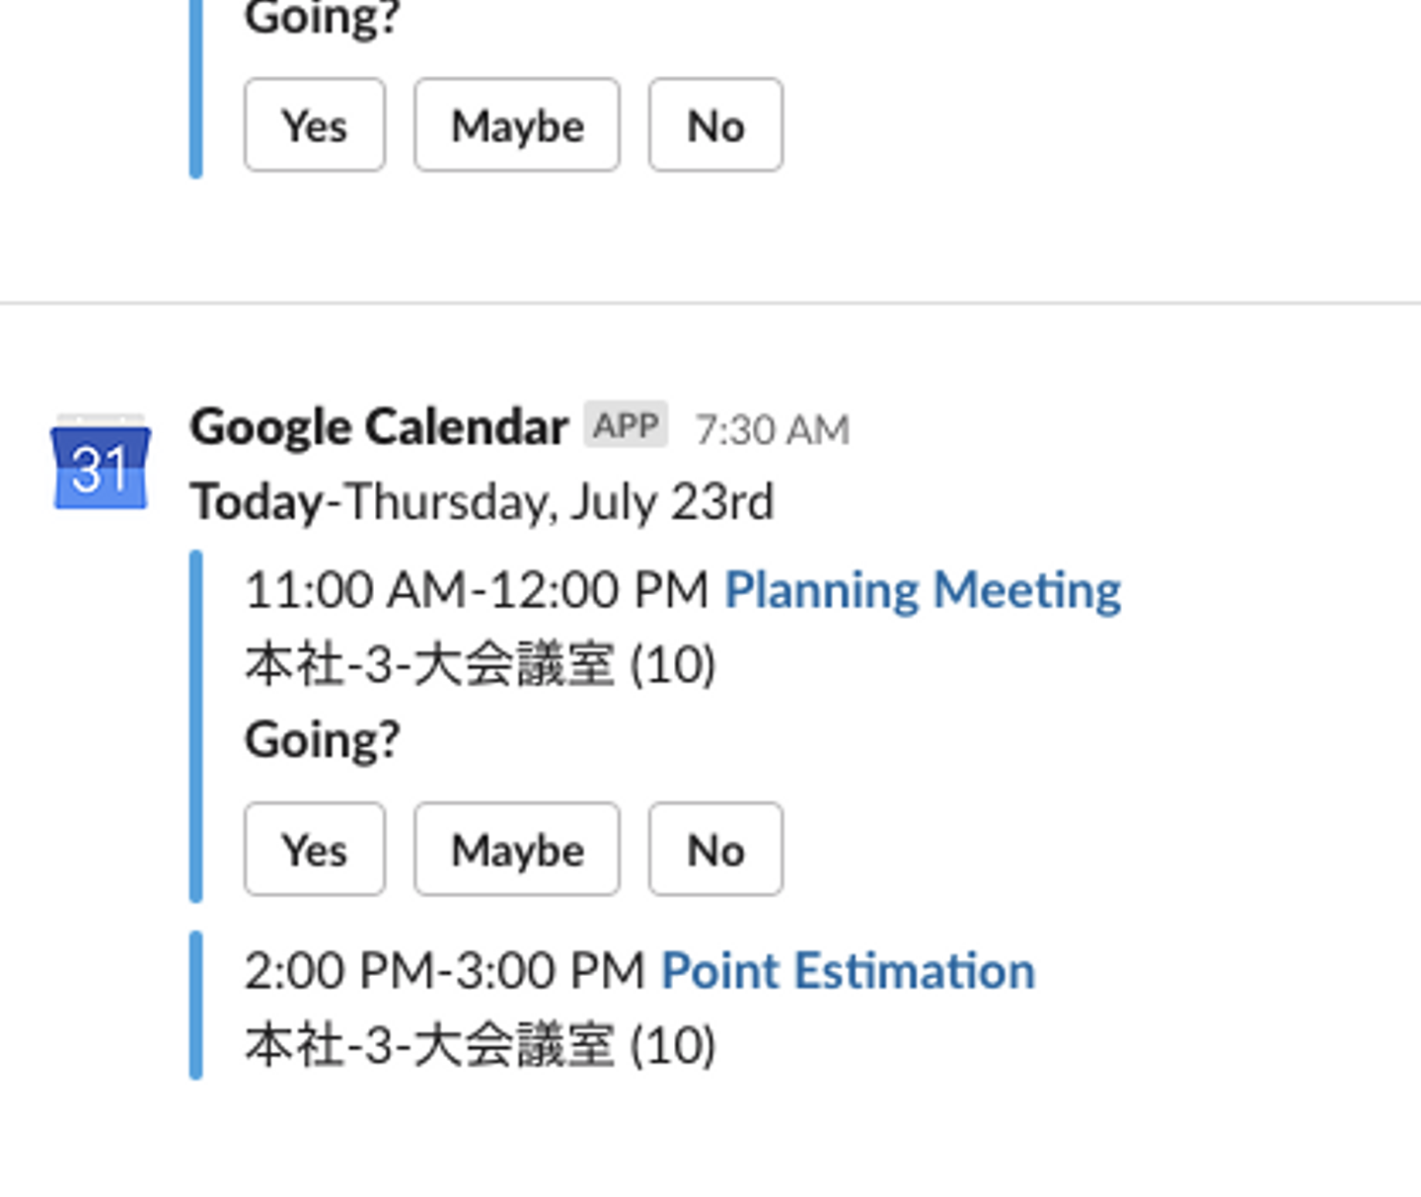Decline the Planning Meeting with No
1421x1197 pixels.
click(715, 850)
